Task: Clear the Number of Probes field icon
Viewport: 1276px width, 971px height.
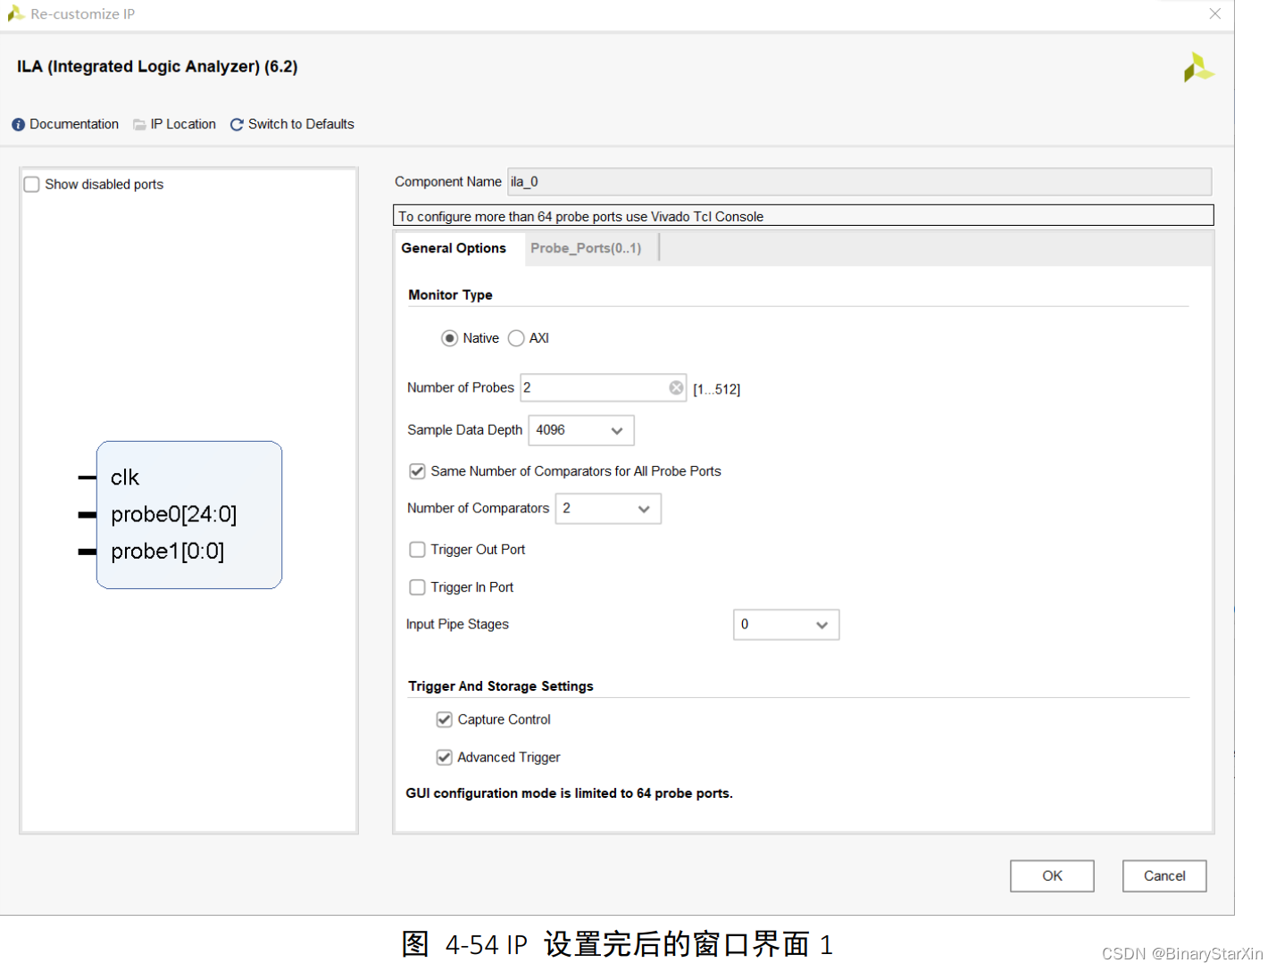Action: 676,387
